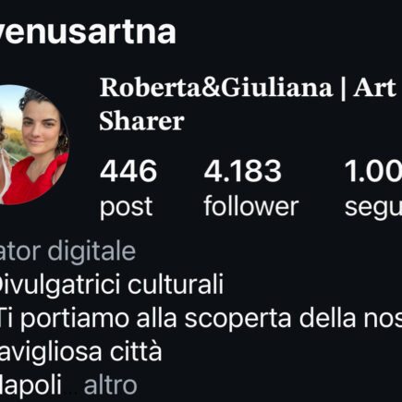Tap the word Napoli in the bio
402x402 pixels.
30,385
